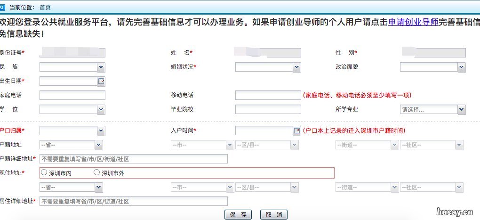Open the 出生日期 calendar picker icon
This screenshot has width=480, height=220.
tap(101, 81)
